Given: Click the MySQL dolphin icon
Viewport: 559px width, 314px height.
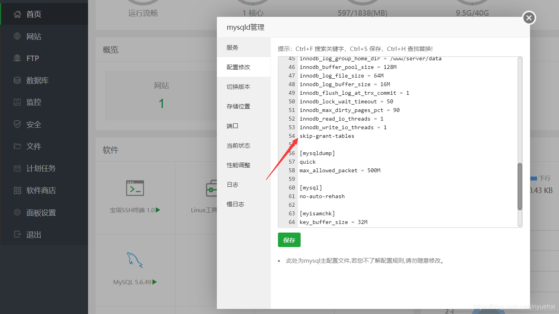Looking at the screenshot, I should [x=135, y=260].
